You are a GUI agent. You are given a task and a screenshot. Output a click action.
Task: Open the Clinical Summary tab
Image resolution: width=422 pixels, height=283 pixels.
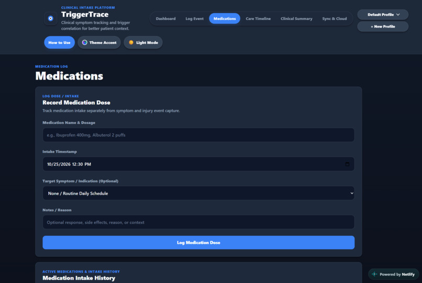click(x=296, y=18)
